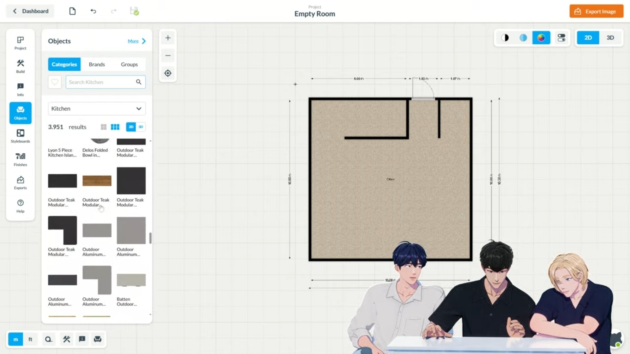Go back to Dashboard
This screenshot has height=354, width=630.
30,11
